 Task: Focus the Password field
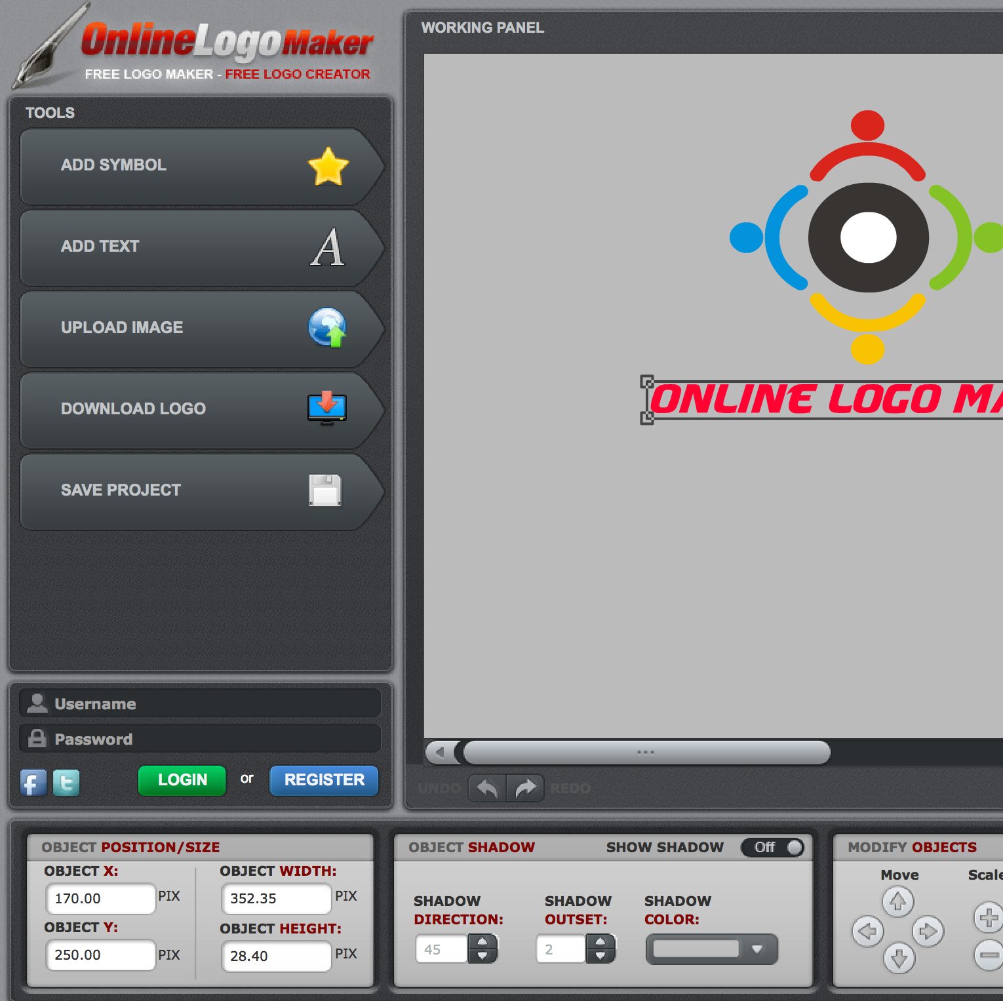[201, 739]
